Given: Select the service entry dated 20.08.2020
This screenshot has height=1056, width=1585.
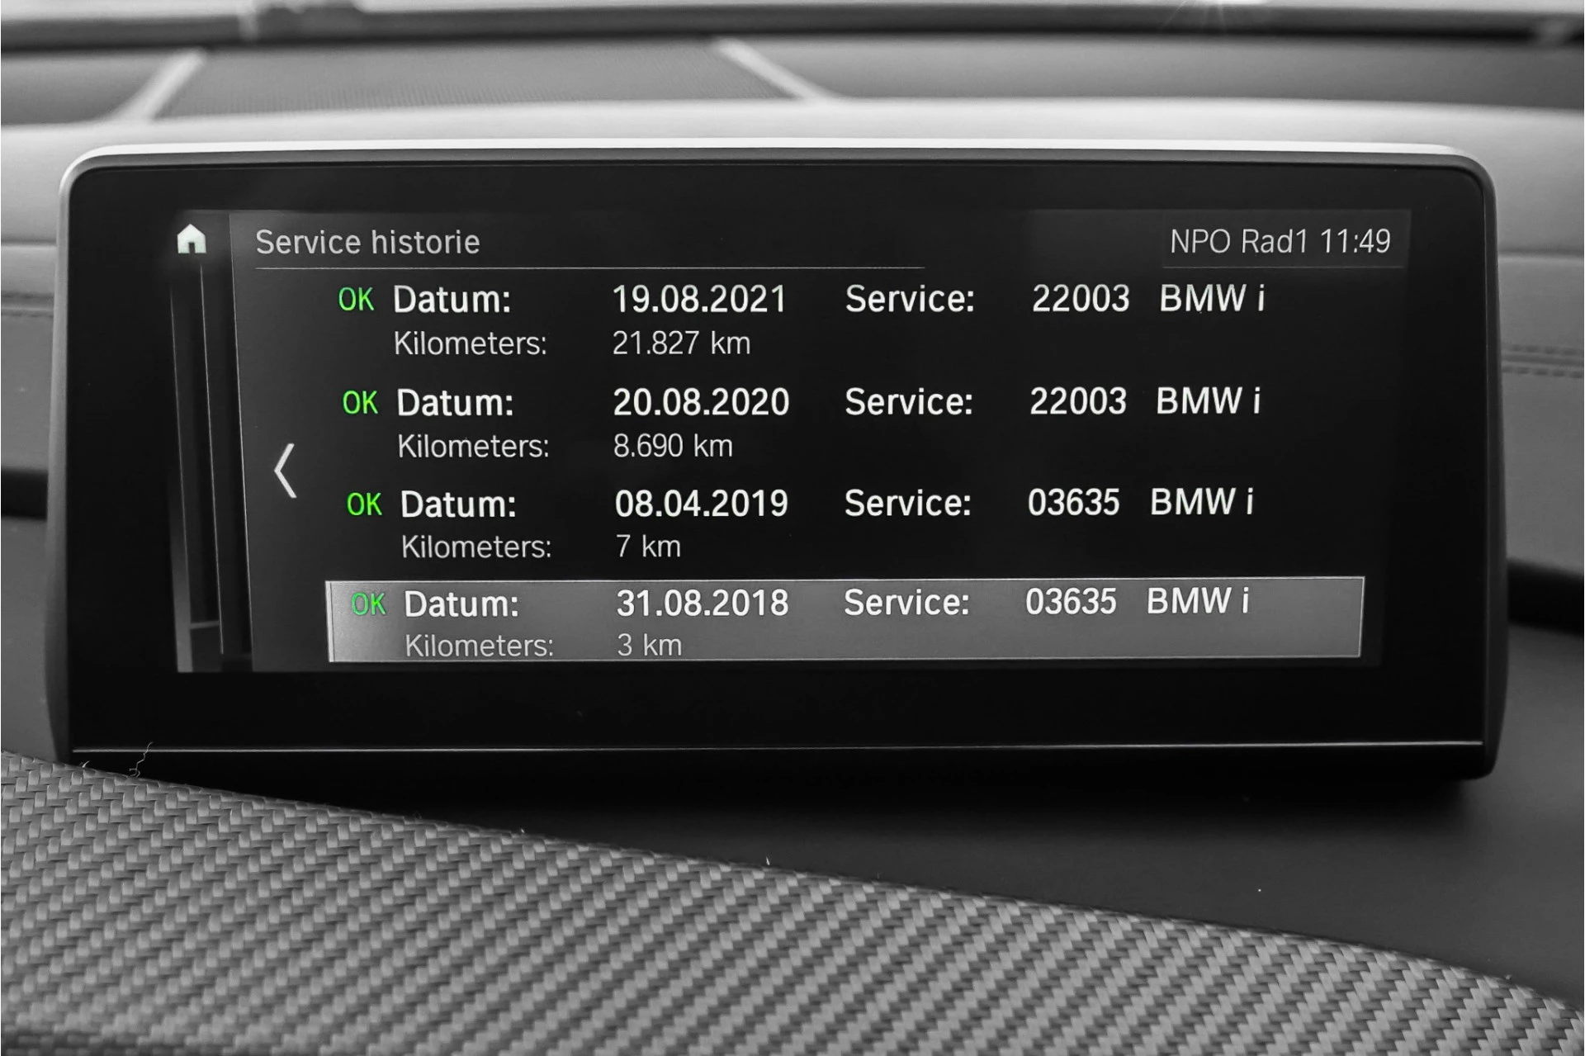Looking at the screenshot, I should tap(703, 402).
